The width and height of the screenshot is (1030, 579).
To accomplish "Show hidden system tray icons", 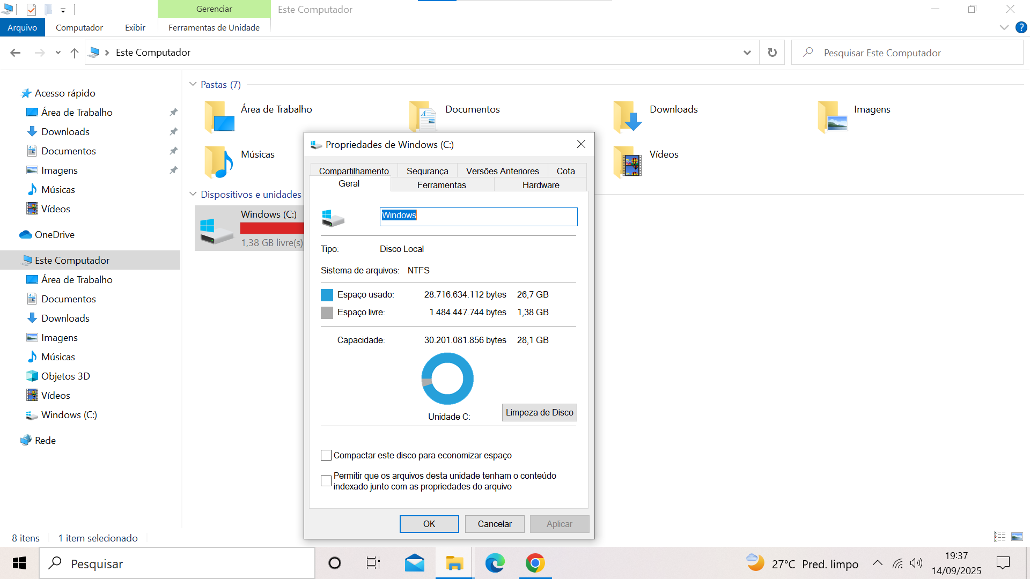I will pos(878,563).
